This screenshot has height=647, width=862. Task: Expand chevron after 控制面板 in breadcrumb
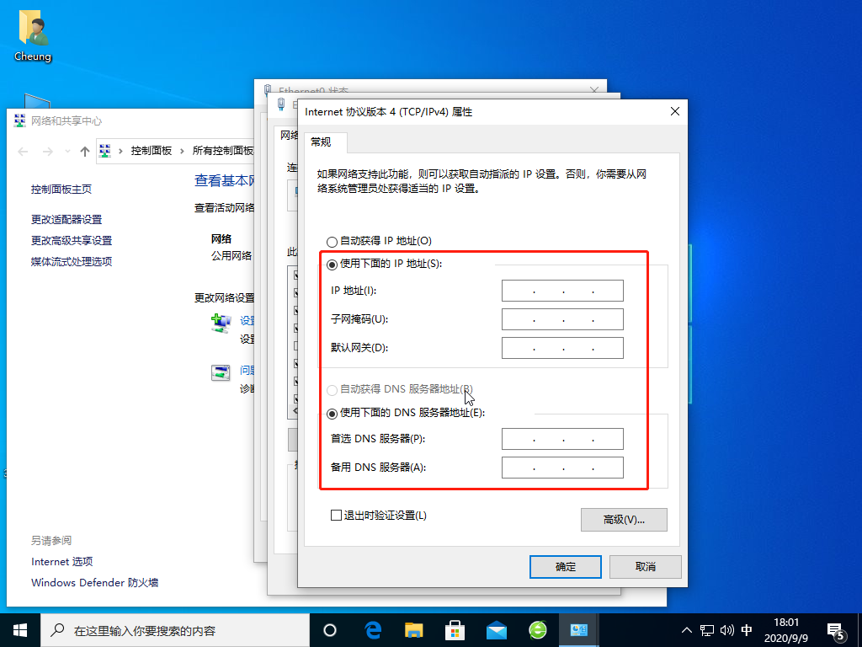(x=182, y=151)
